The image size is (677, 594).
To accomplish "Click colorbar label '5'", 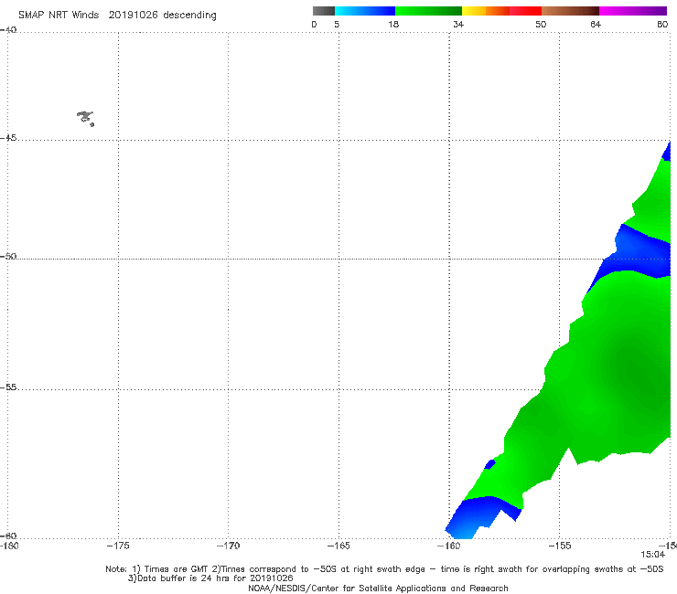I will pos(337,24).
